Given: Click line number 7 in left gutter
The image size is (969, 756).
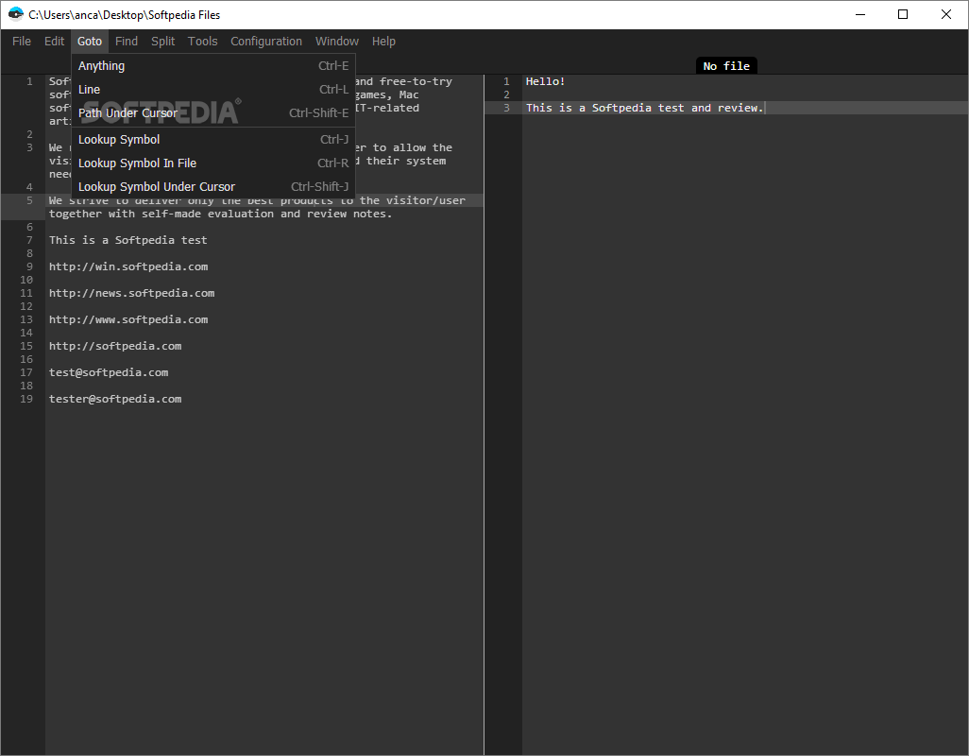Looking at the screenshot, I should 29,240.
